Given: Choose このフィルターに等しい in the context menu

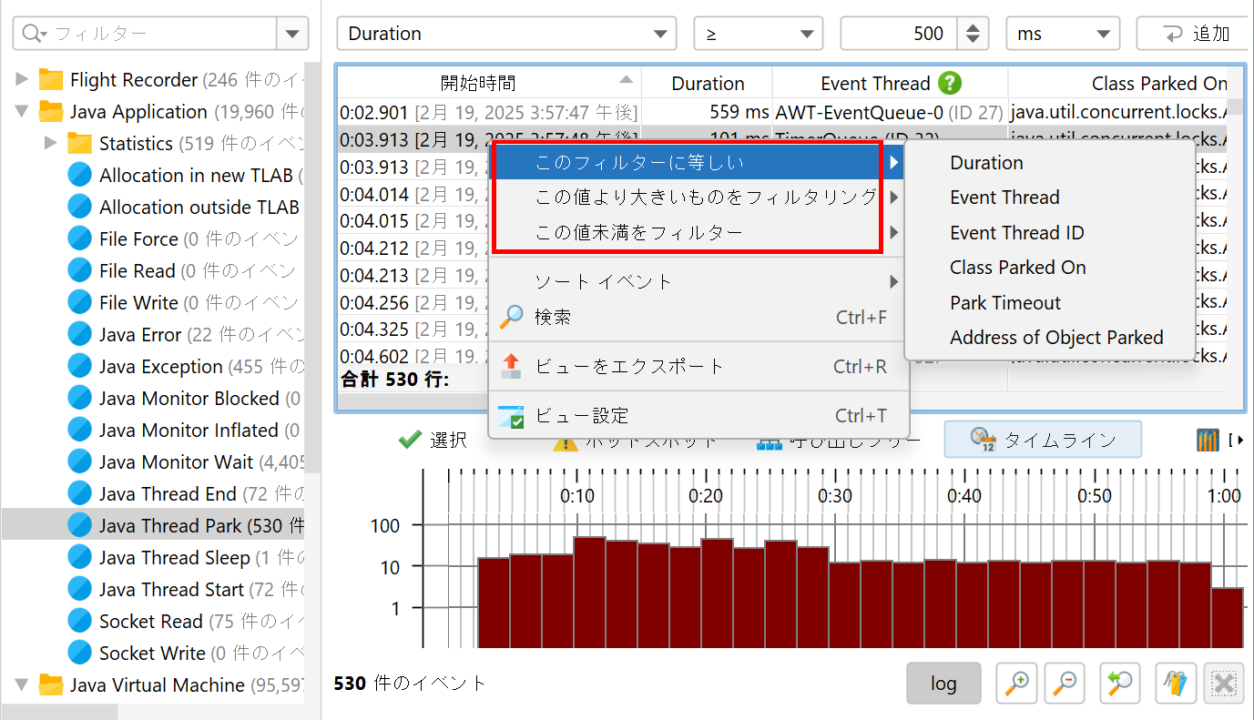Looking at the screenshot, I should coord(698,163).
